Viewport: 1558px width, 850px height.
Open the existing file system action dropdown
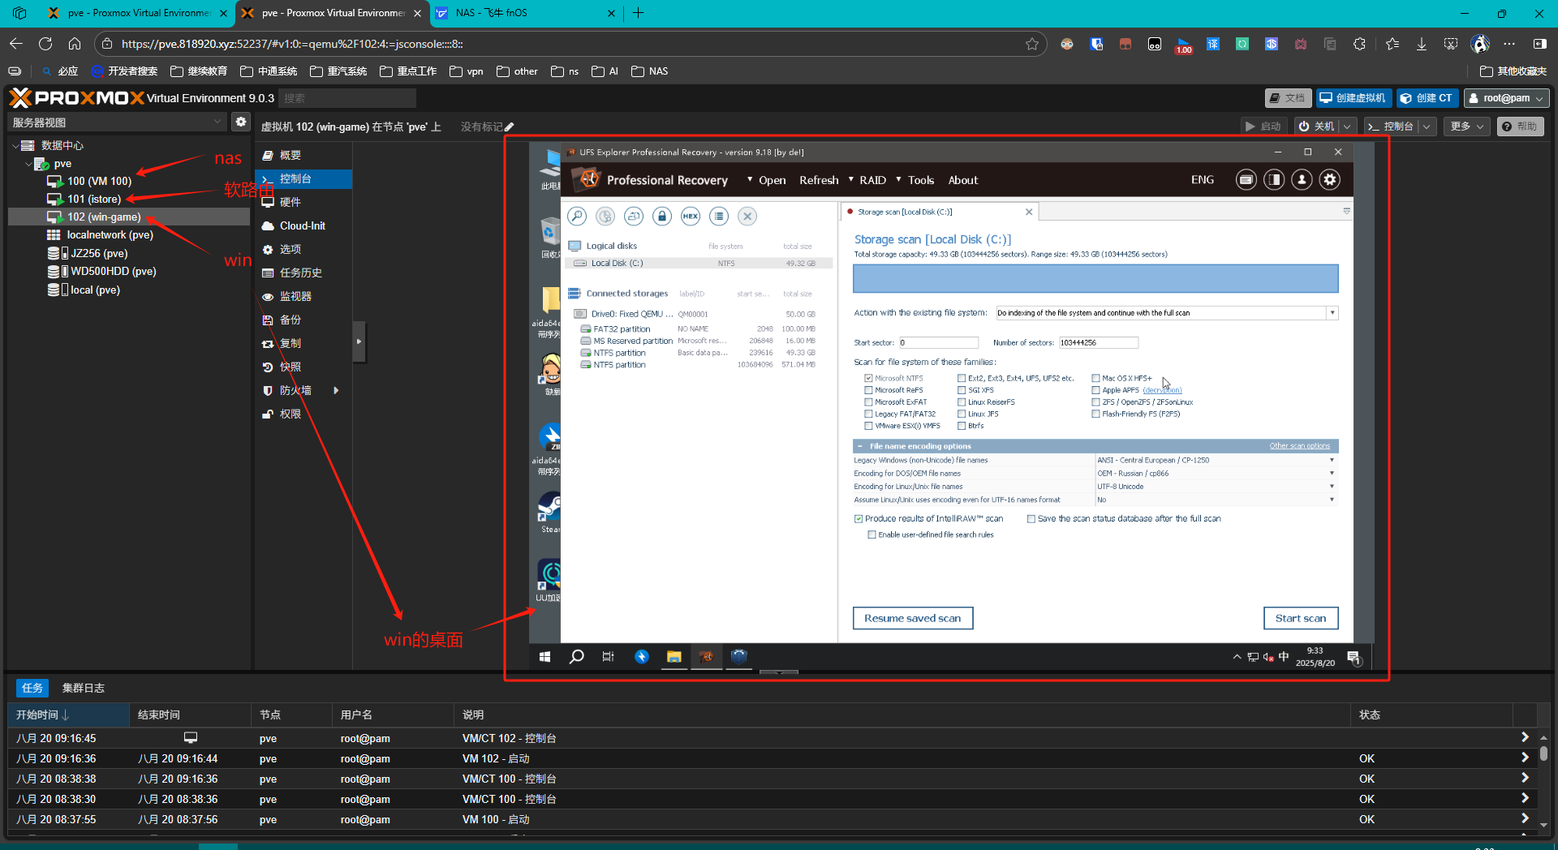[1332, 313]
